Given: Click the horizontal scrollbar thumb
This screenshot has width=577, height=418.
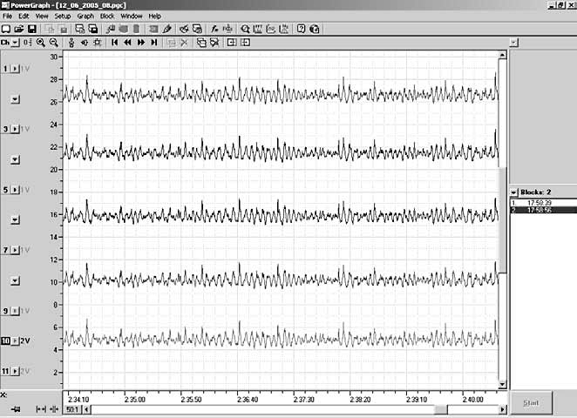Looking at the screenshot, I should point(441,409).
